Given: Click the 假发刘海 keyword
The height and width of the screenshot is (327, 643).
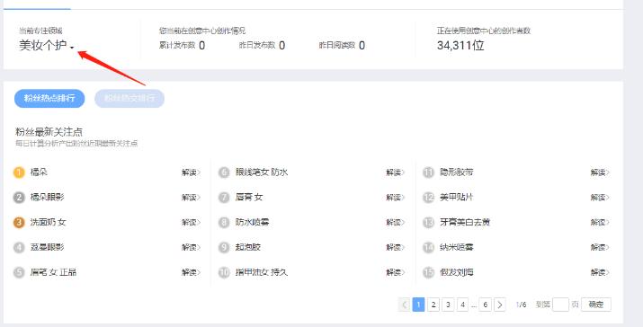Looking at the screenshot, I should click(457, 272).
